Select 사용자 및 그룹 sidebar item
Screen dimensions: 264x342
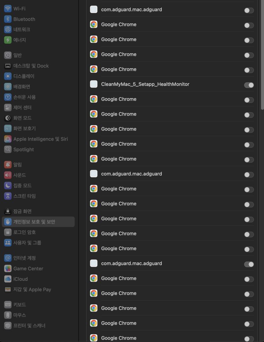27,242
